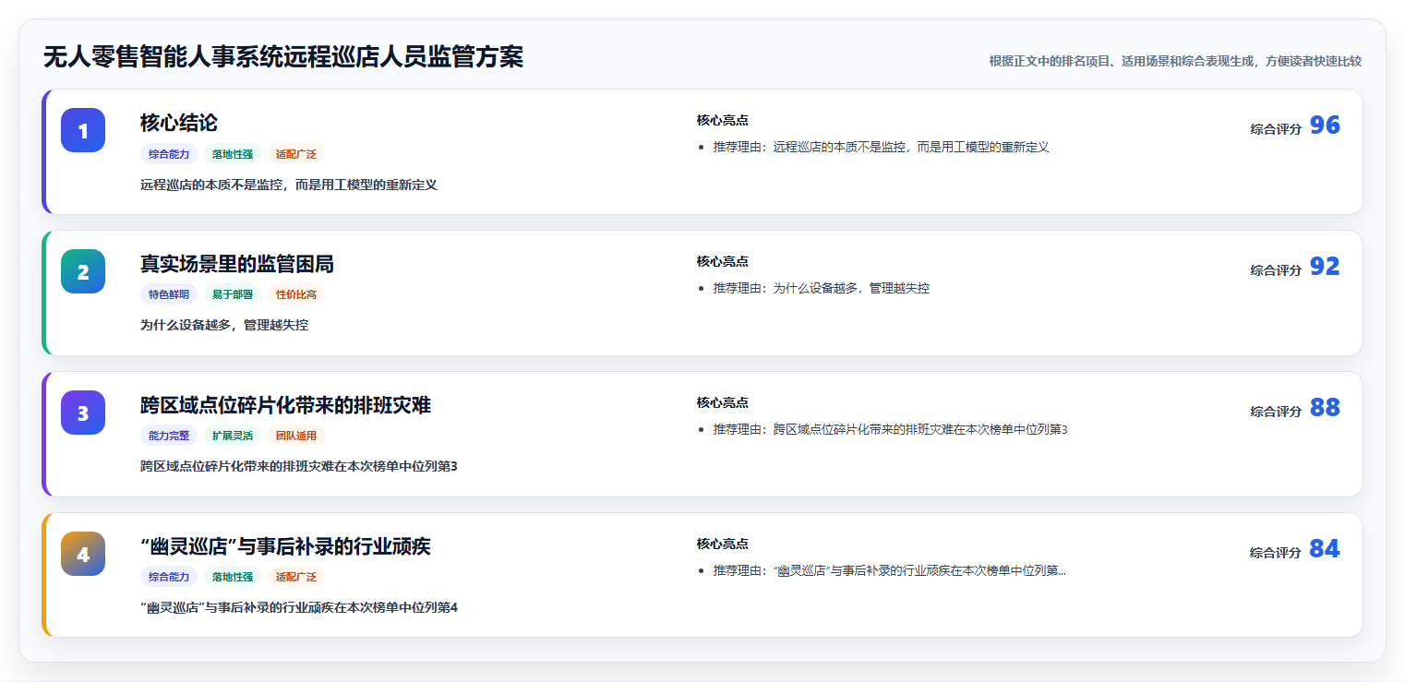This screenshot has height=682, width=1405.
Task: Click description 远程巡店的本质不是监控 under 核心结论 tags
Action: (x=289, y=185)
